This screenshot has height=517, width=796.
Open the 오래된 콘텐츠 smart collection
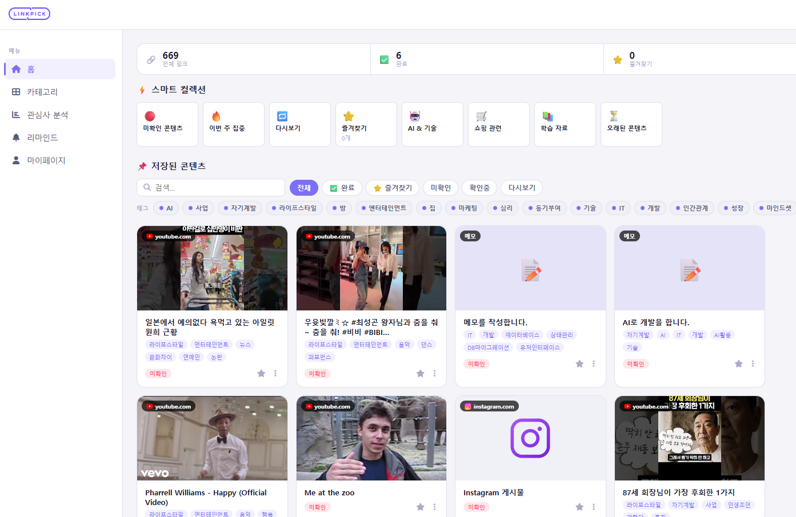point(631,124)
